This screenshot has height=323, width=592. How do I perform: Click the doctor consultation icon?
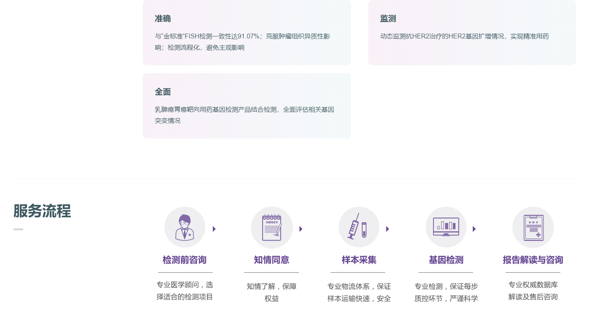point(185,227)
